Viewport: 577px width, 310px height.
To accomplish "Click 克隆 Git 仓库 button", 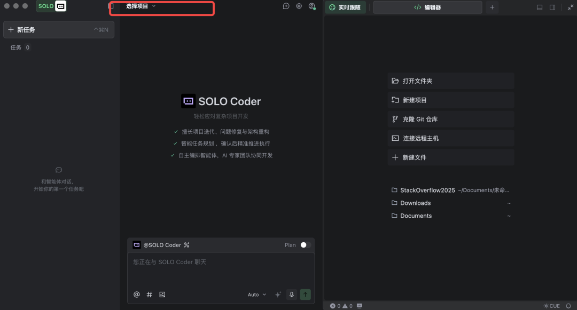I will (x=451, y=119).
